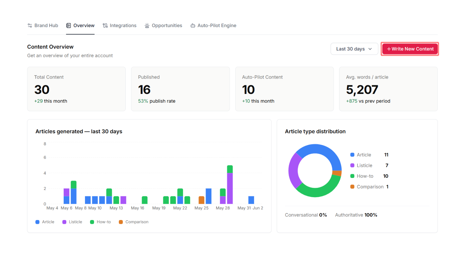Click the Integrations connector icon
The image size is (464, 253).
[105, 26]
